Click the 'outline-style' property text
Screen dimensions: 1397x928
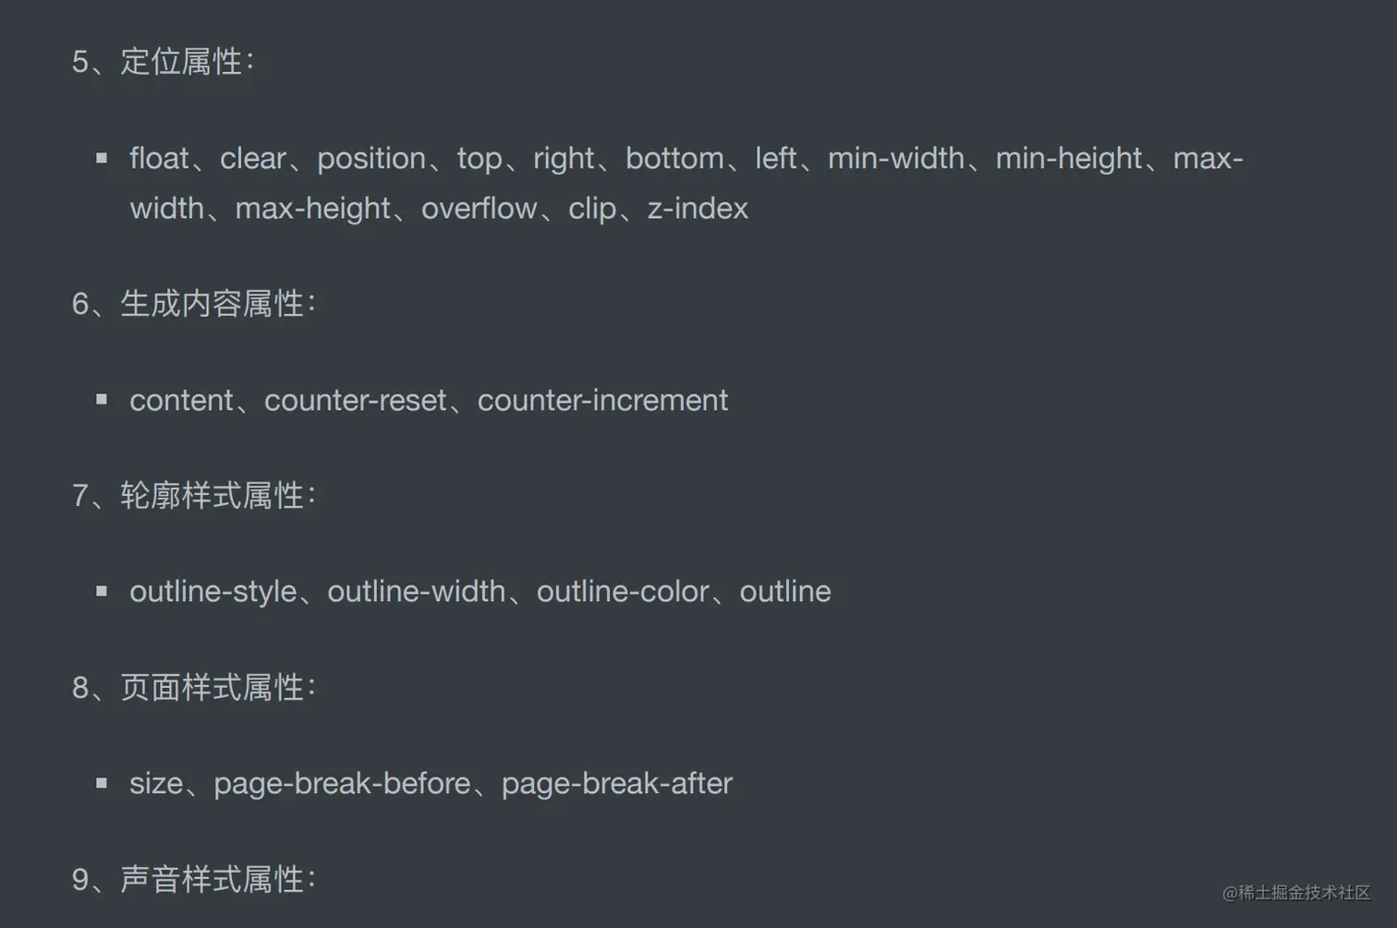coord(213,592)
